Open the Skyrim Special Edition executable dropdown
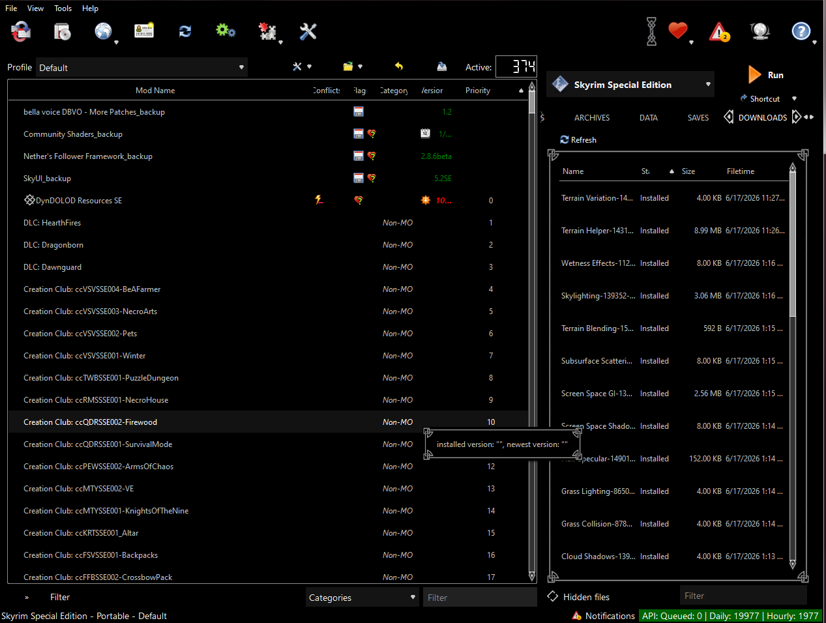Viewport: 826px width, 623px height. [x=630, y=85]
